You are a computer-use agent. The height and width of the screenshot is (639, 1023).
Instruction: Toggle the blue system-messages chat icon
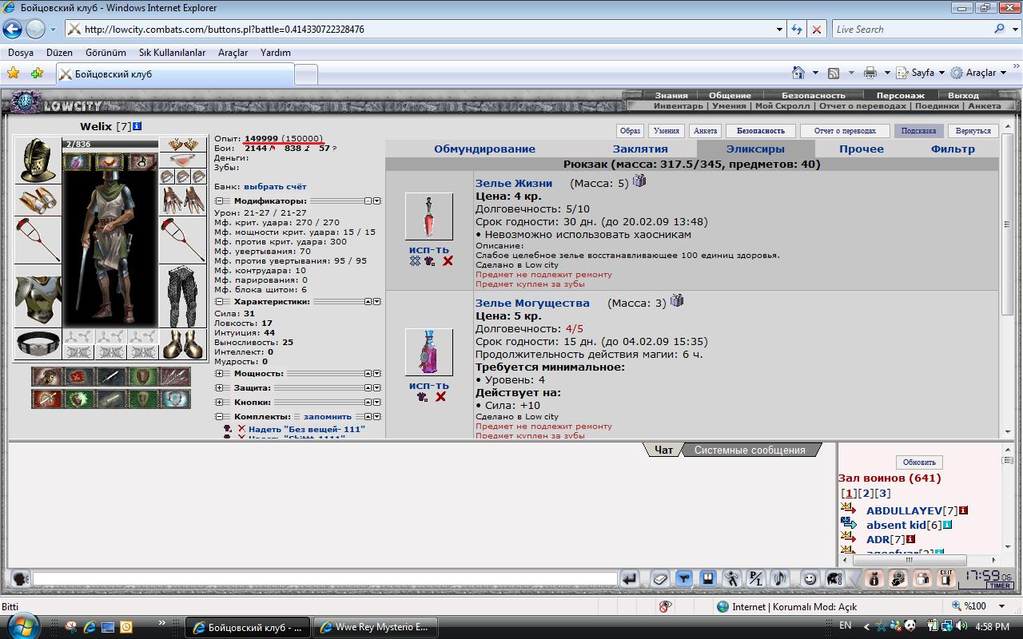708,578
